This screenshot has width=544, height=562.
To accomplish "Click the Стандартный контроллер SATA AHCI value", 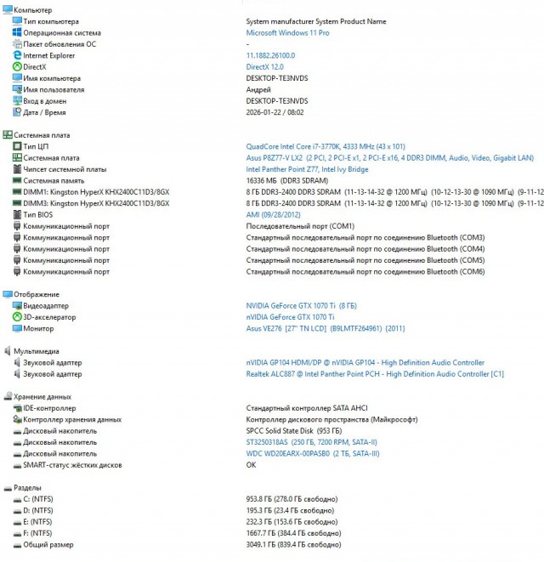I will [x=307, y=408].
